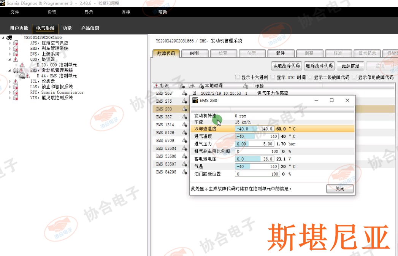Expand the BMS 刹车管理系统 tree node
Image resolution: width=398 pixels, height=256 pixels.
(10, 49)
